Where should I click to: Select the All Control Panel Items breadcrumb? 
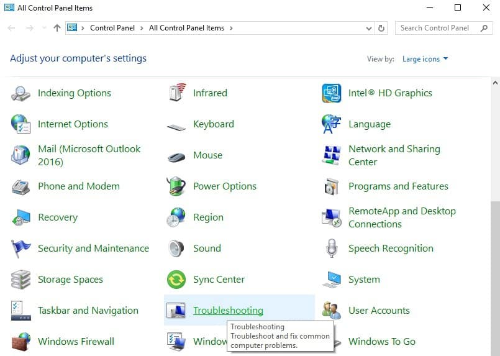186,28
